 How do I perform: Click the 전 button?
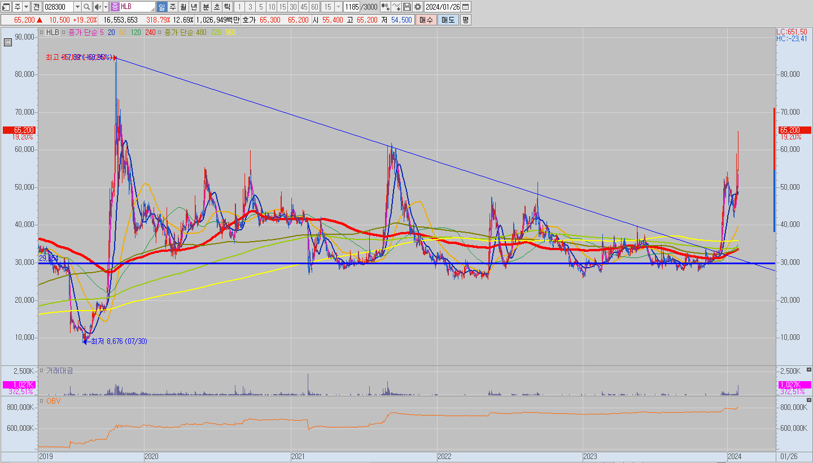(36, 7)
